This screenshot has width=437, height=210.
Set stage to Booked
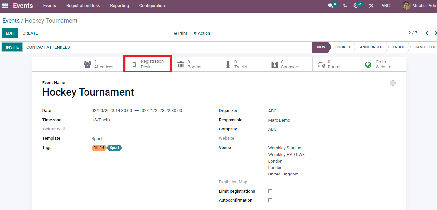point(342,47)
